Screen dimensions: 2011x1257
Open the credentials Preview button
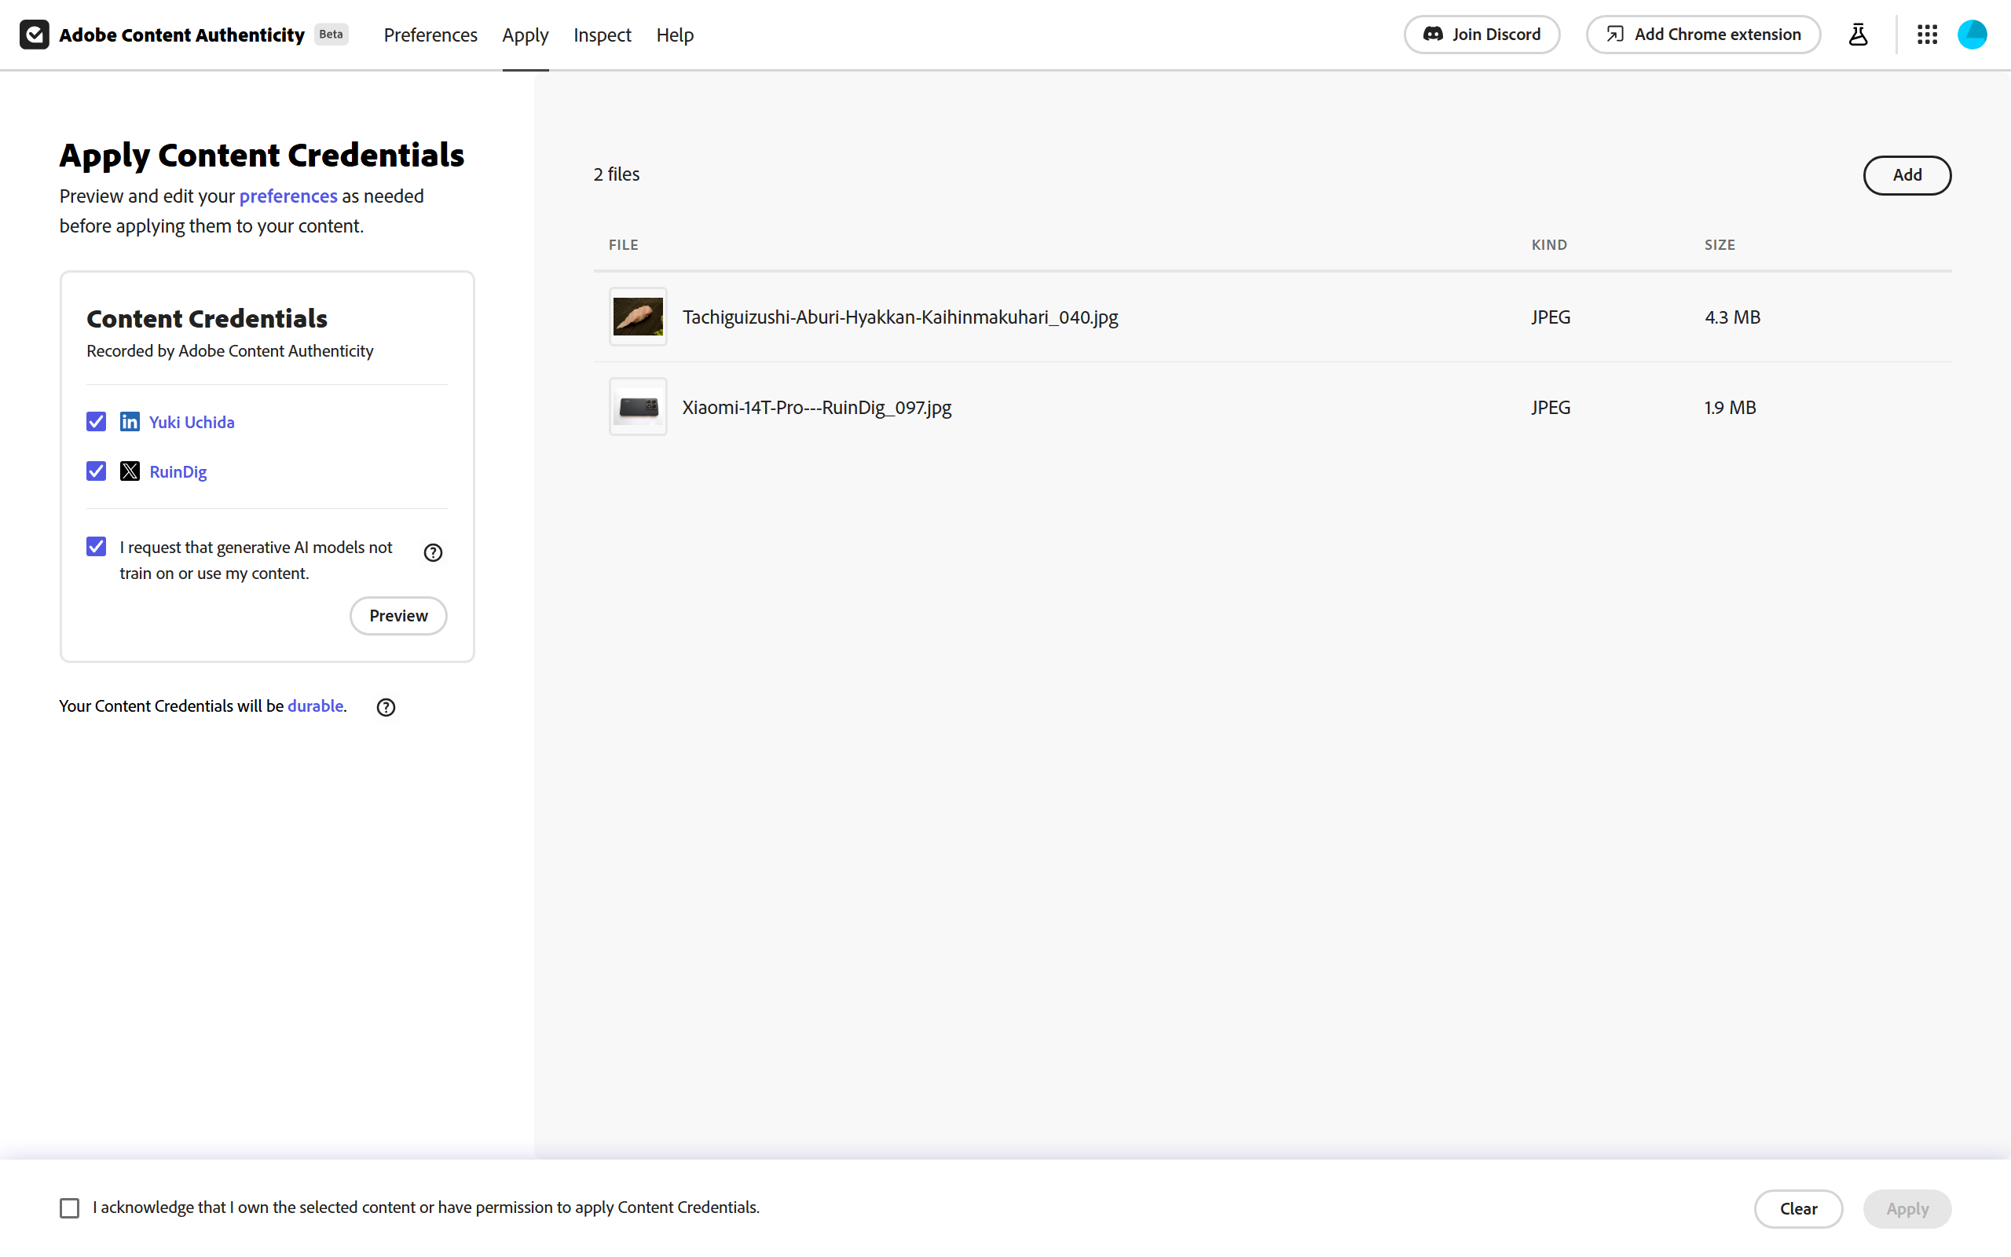click(x=399, y=616)
